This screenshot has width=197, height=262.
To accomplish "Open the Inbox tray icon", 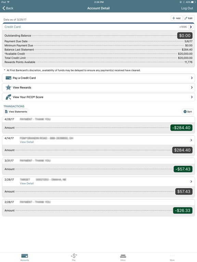I will [x=123, y=256].
